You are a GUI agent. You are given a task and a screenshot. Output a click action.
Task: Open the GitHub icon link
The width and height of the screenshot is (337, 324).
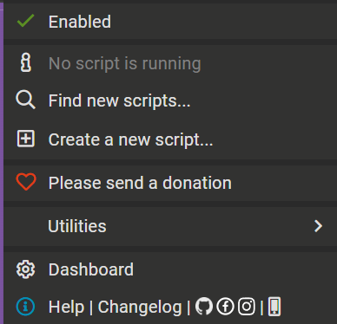(x=204, y=307)
